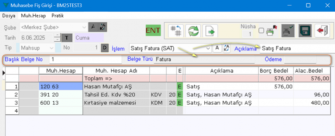Screen dimensions: 335x136
Task: Click the exit door icon
Action: point(322,31)
